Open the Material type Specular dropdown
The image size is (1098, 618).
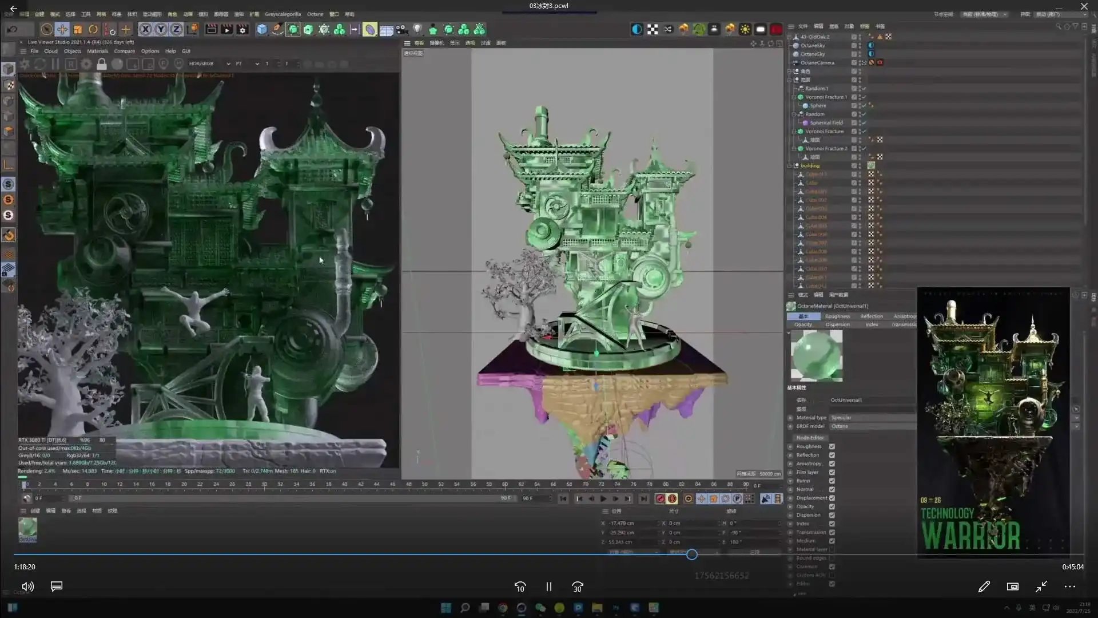(872, 418)
